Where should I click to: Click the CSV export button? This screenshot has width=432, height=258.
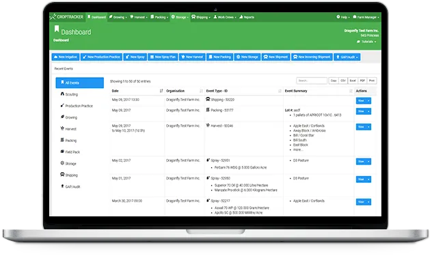pyautogui.click(x=343, y=81)
